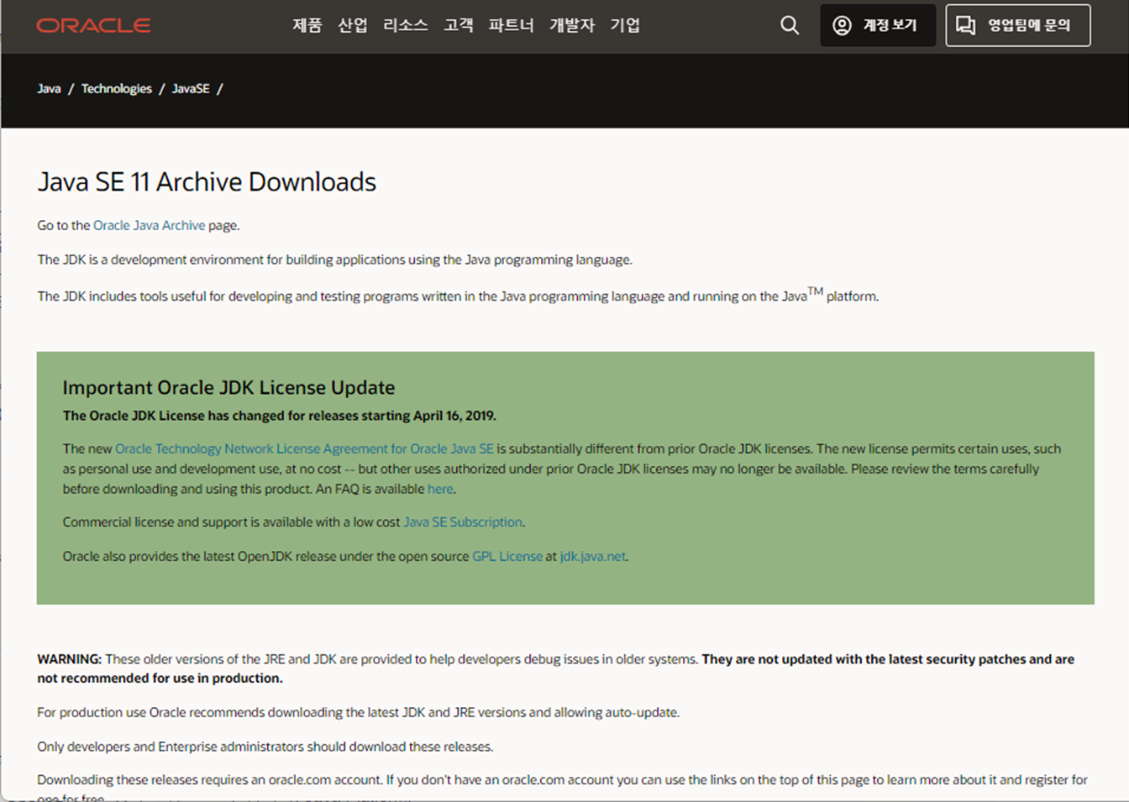Open the 리소스 menu
This screenshot has height=802, width=1129.
coord(406,25)
